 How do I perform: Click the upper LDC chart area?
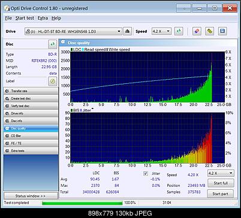click(147, 77)
